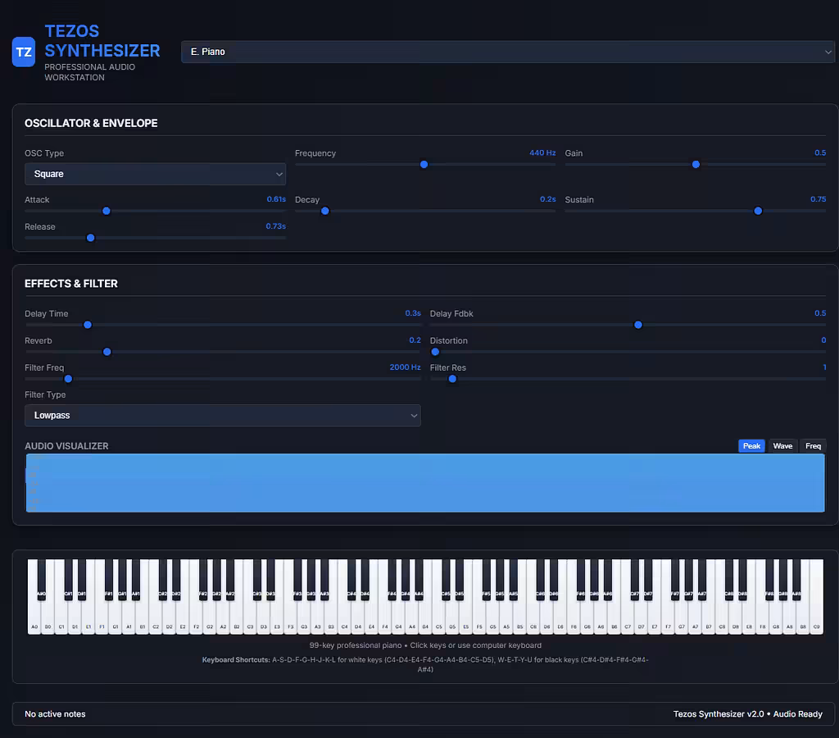Play the C#6 black piano key

pyautogui.click(x=540, y=578)
